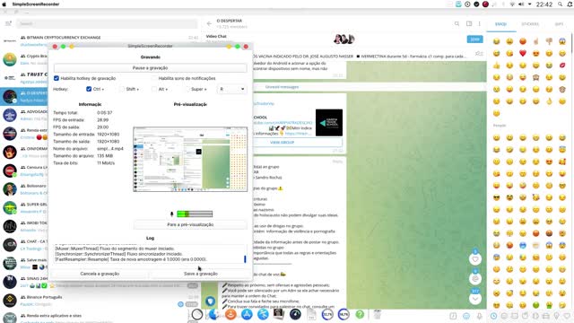Click the search icon in chat header
574x323 pixels.
pos(457,23)
